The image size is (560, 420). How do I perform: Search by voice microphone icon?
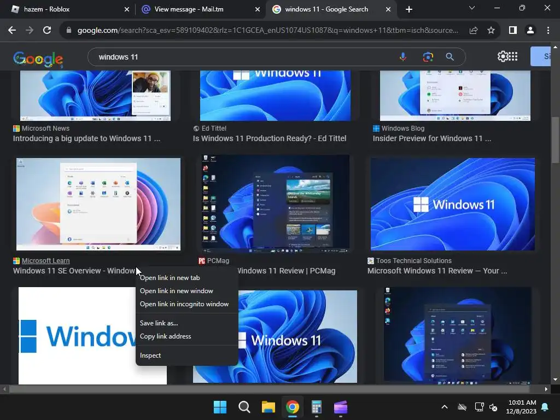pyautogui.click(x=403, y=57)
